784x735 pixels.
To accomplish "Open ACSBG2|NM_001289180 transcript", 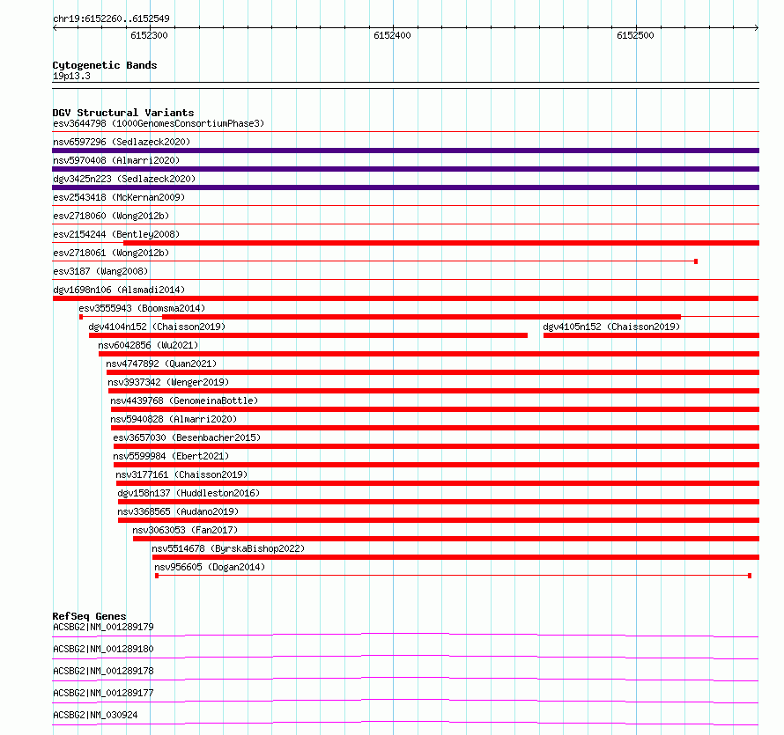I will [103, 649].
